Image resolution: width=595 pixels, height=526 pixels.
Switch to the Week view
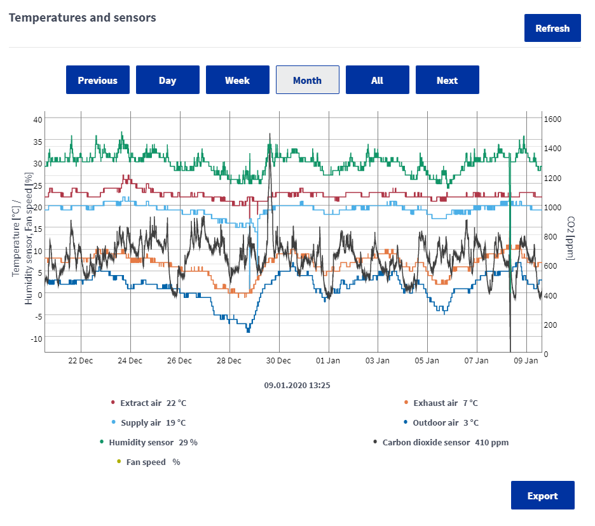[237, 80]
